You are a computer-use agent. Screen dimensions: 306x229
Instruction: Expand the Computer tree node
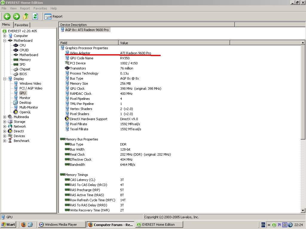[5, 36]
